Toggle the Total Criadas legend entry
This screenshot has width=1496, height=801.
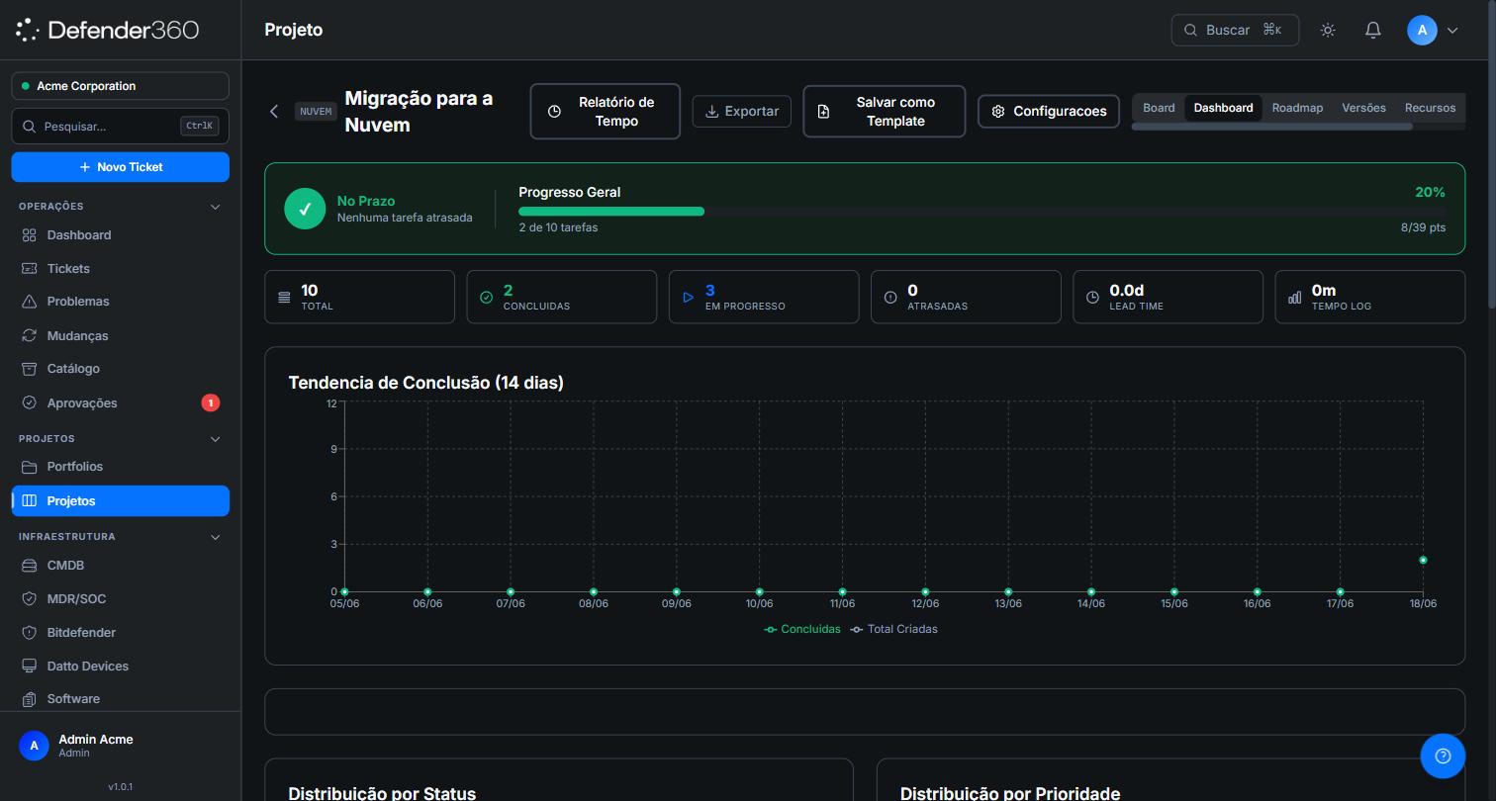[x=893, y=629]
